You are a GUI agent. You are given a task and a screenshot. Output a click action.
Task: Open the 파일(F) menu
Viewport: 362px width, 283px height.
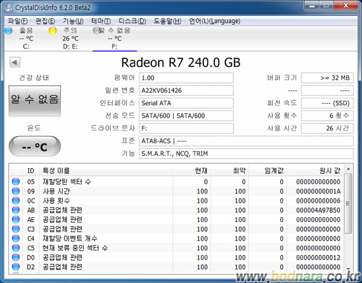click(x=17, y=21)
